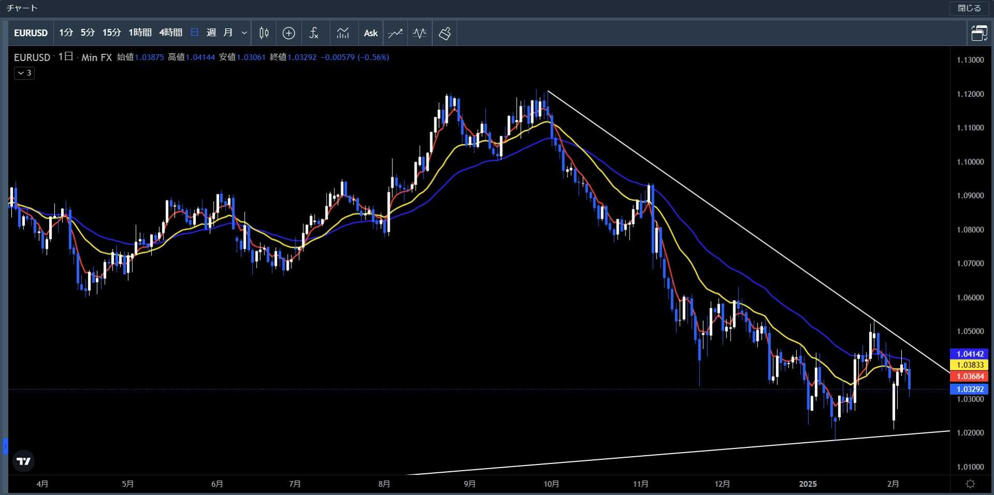Click the Min FX label in legend
Screen dimensions: 994x495
[x=96, y=57]
